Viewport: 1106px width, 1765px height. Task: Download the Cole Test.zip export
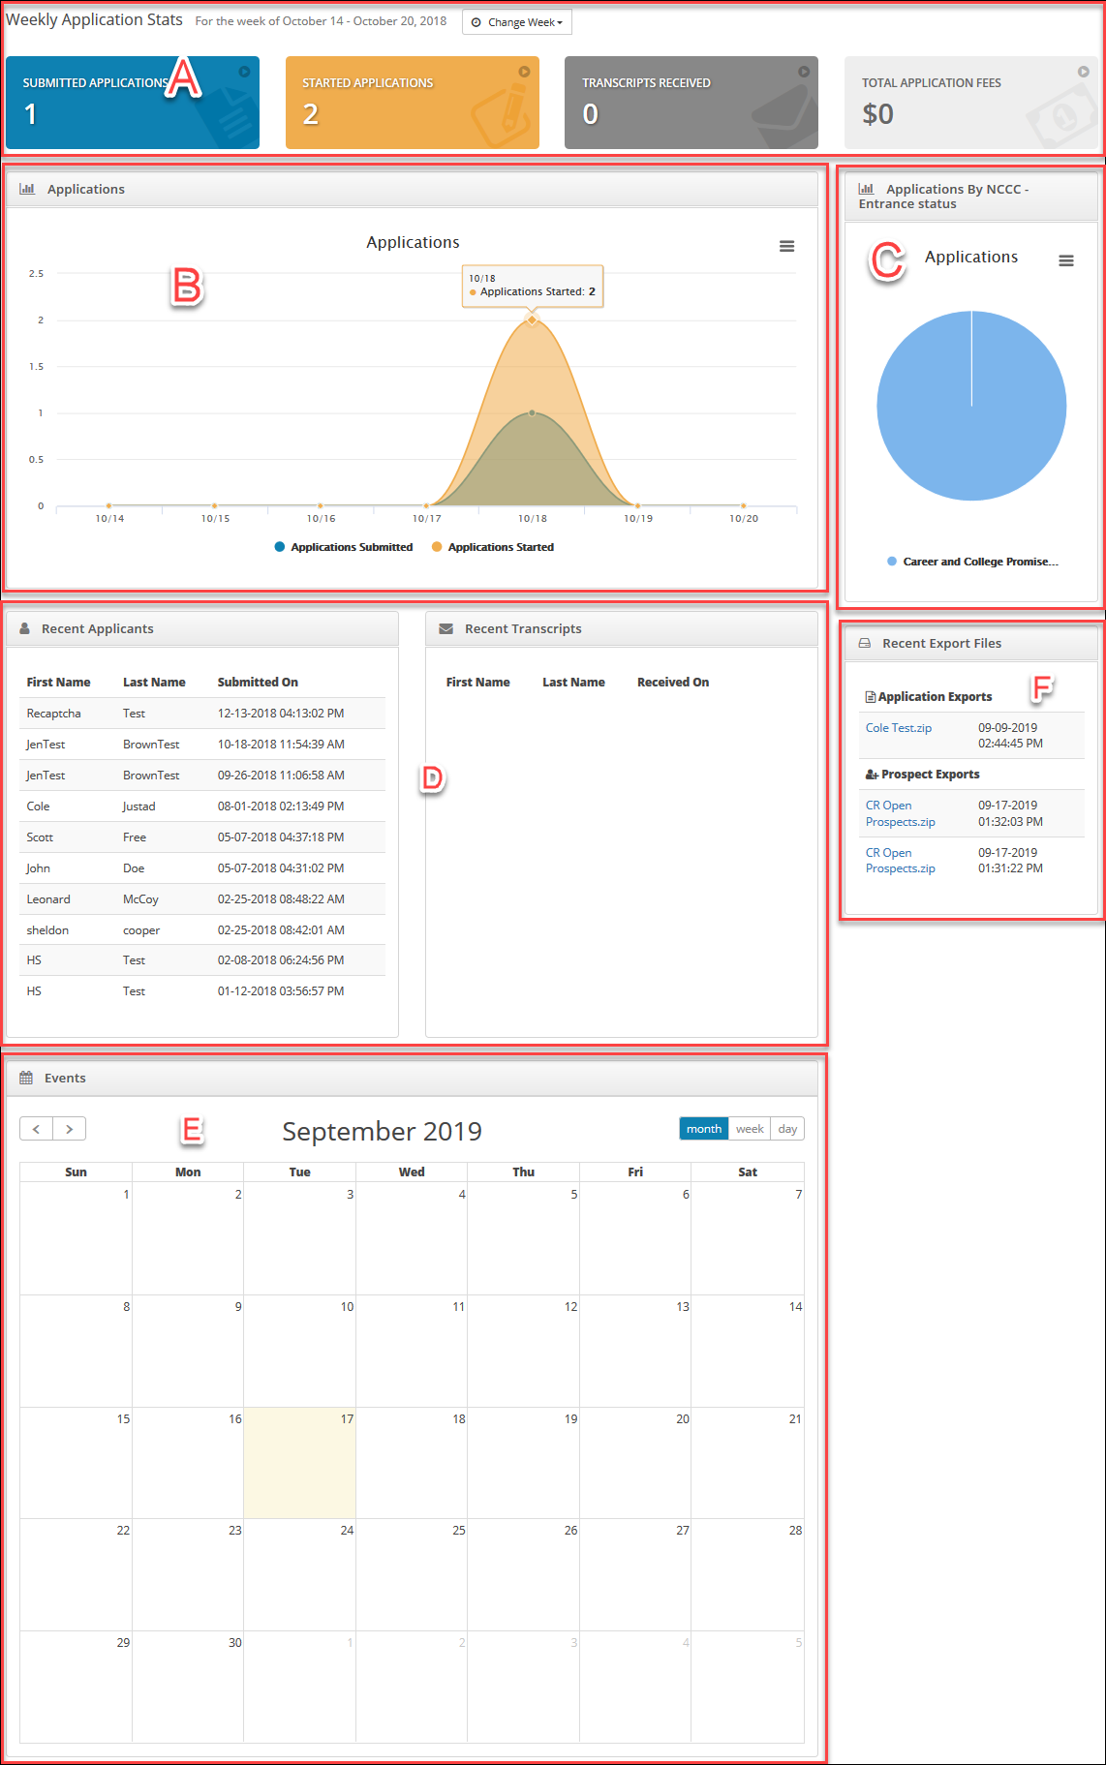click(899, 728)
